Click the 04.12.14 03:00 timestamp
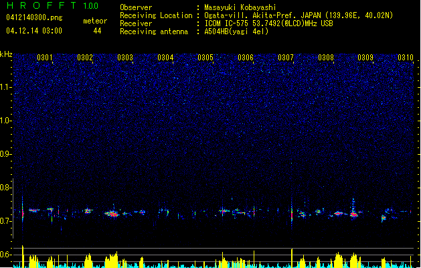The width and height of the screenshot is (421, 268). (x=34, y=31)
